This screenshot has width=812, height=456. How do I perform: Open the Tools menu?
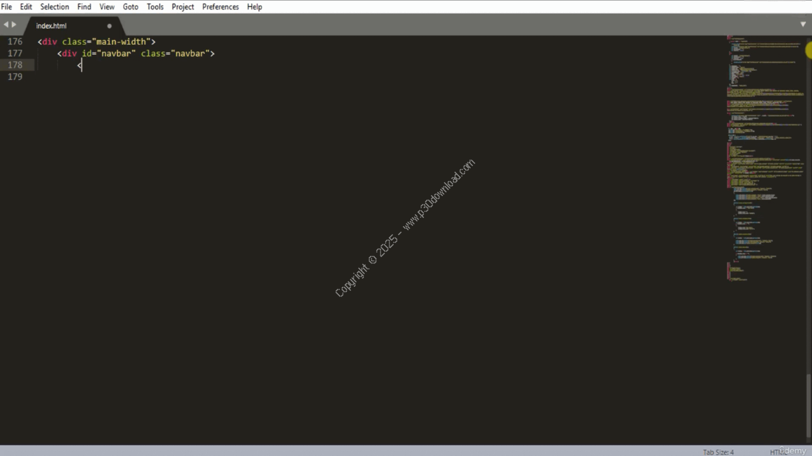155,7
